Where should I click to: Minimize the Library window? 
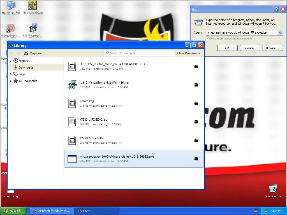188,45
